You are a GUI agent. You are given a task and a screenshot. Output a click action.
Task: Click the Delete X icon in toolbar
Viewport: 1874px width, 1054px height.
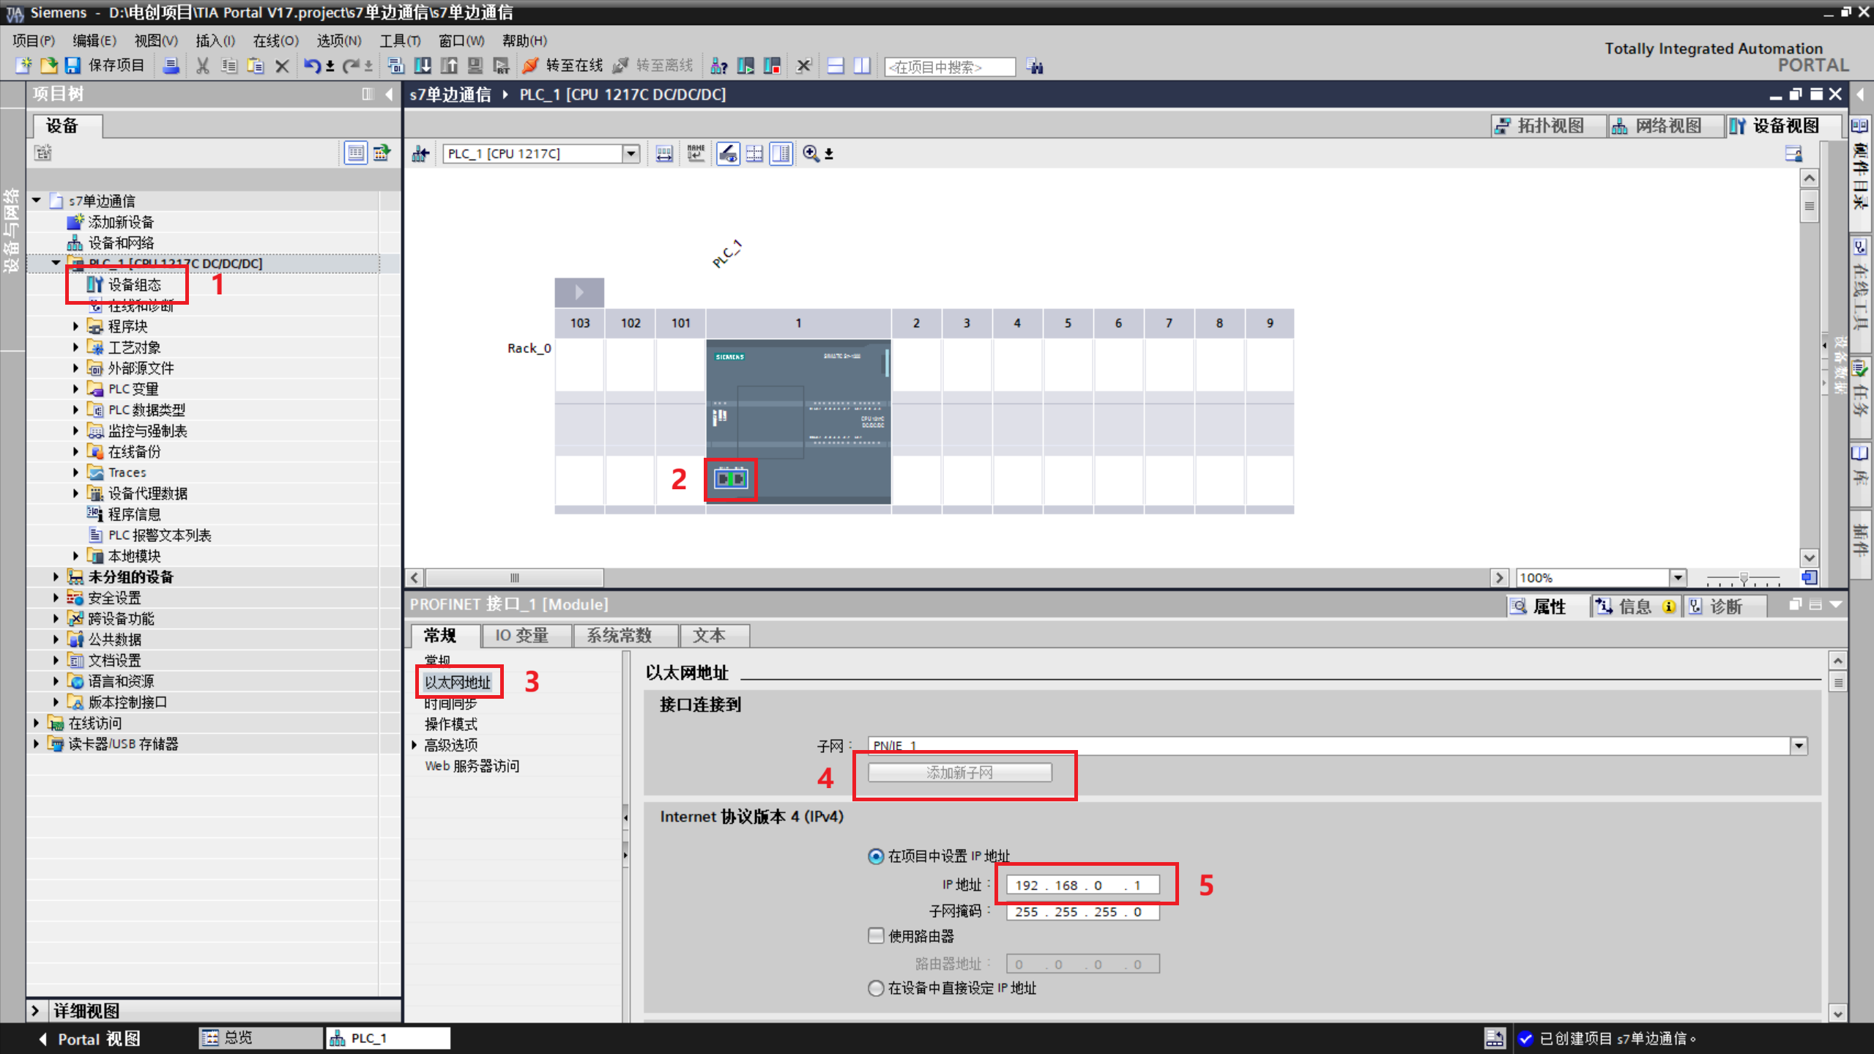point(281,66)
